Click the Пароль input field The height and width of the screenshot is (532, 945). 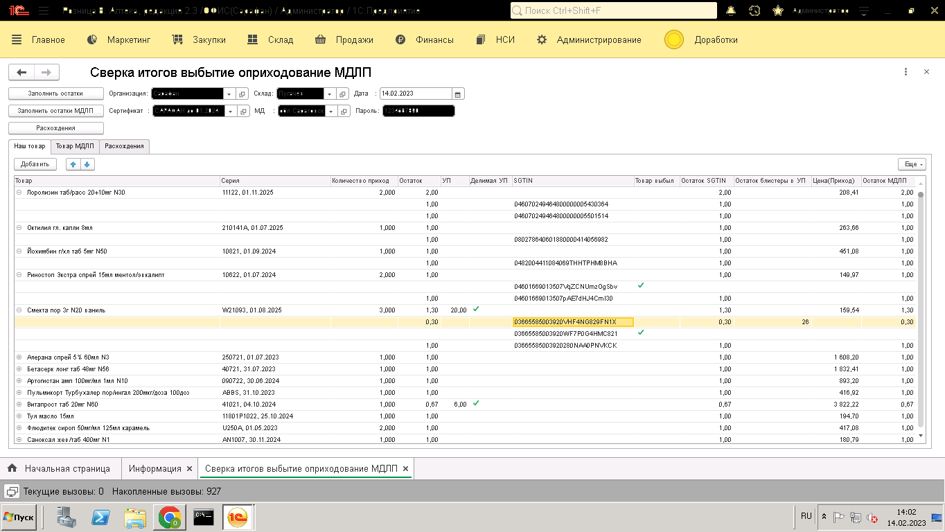point(418,111)
